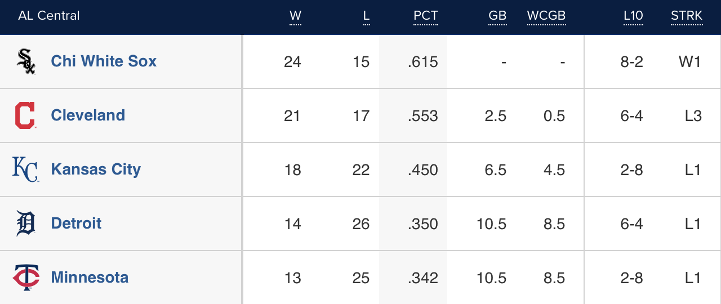Click the STRK column header
The width and height of the screenshot is (721, 304).
(x=687, y=16)
